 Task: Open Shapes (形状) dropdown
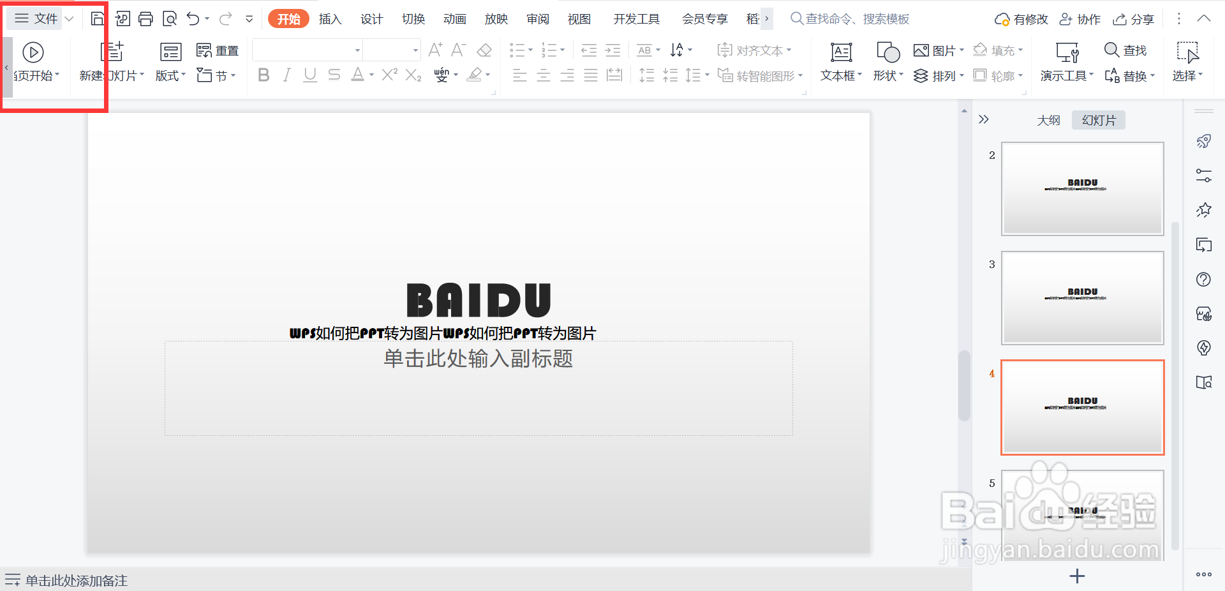(x=888, y=75)
